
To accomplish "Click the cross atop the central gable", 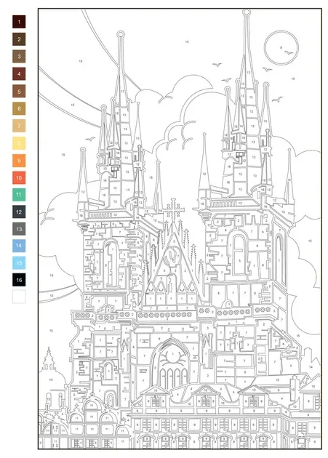I will pyautogui.click(x=174, y=209).
